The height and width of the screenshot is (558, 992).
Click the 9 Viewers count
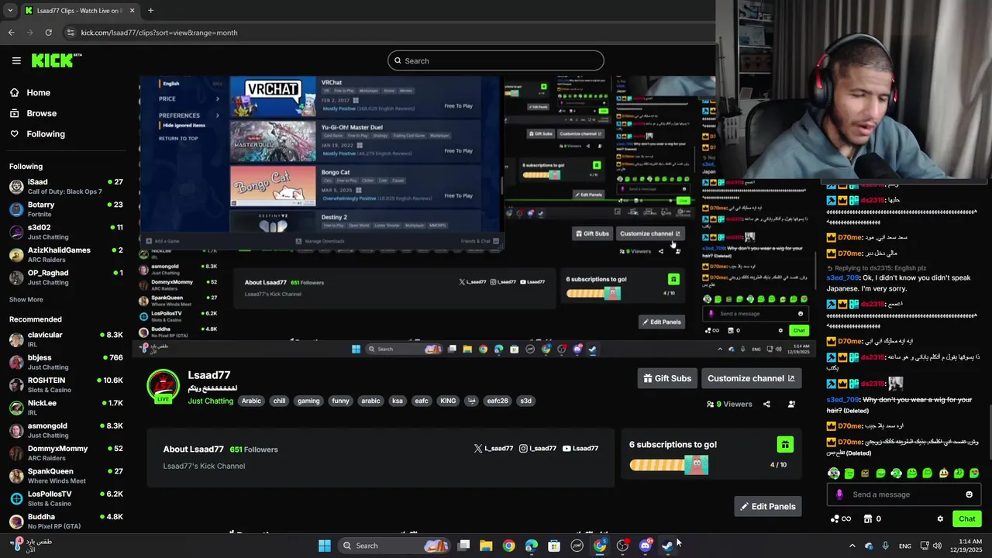[729, 404]
